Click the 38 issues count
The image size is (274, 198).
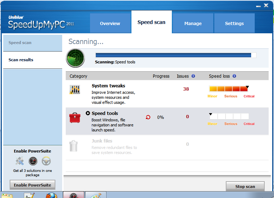[x=186, y=89]
